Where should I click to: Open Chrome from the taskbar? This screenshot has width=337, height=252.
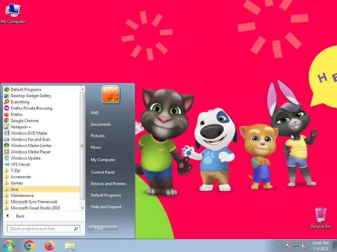29,245
